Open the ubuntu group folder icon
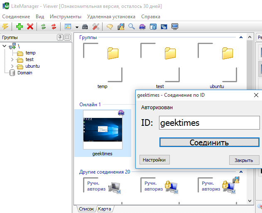 coord(228,53)
